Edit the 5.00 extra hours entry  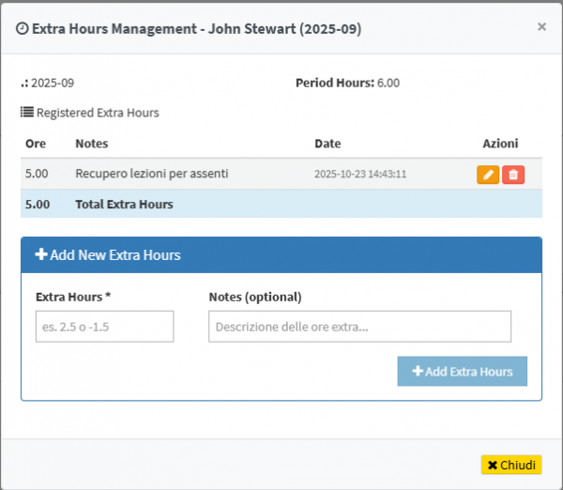point(488,175)
